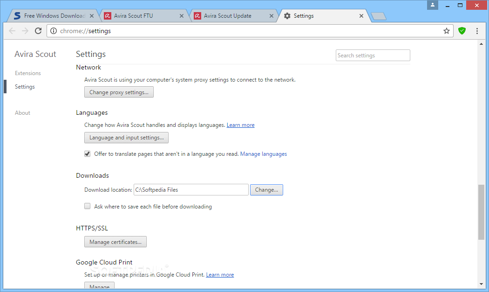Click the vertical scrollbar thumb

[x=481, y=212]
